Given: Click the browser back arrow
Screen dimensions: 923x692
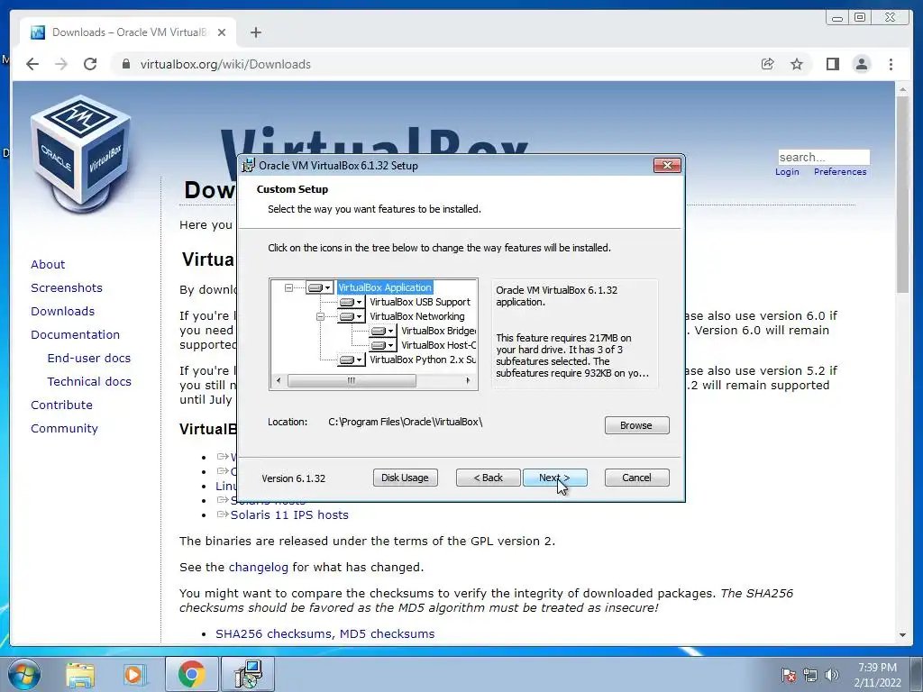Looking at the screenshot, I should (x=32, y=64).
